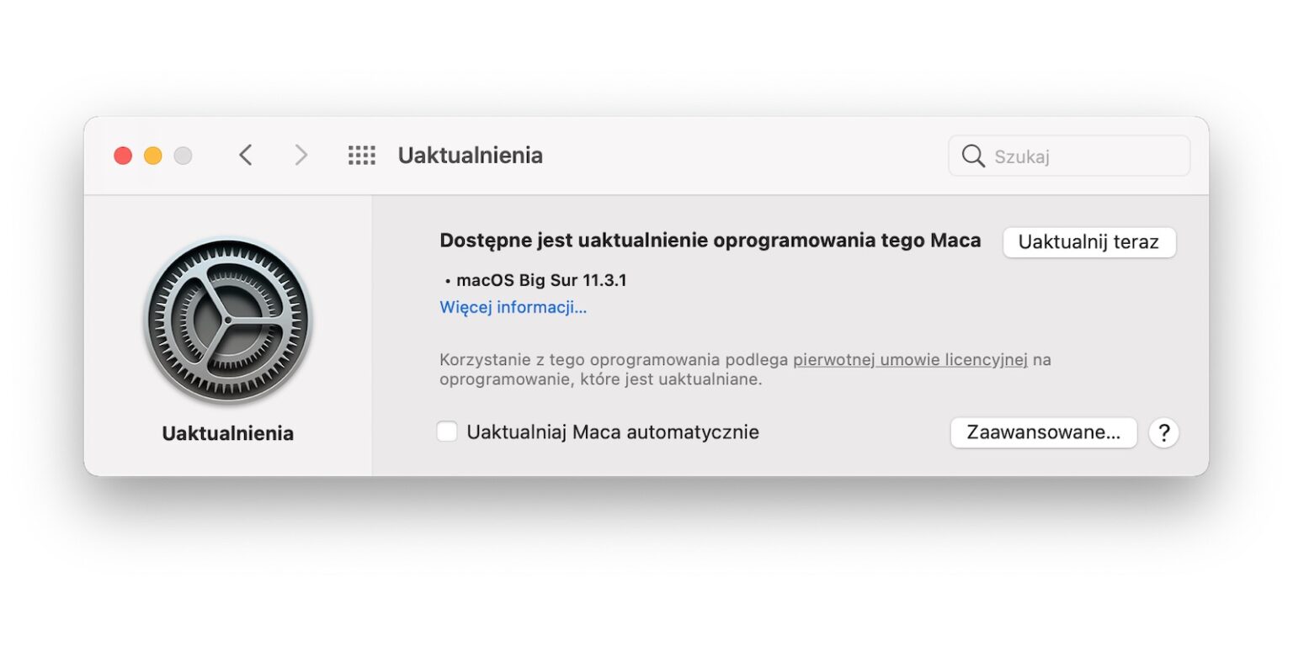Click the magnifying glass search icon
The image size is (1293, 646).
(973, 156)
